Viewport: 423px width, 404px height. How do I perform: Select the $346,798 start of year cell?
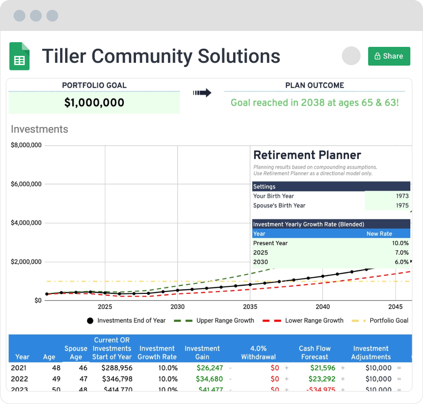[117, 379]
